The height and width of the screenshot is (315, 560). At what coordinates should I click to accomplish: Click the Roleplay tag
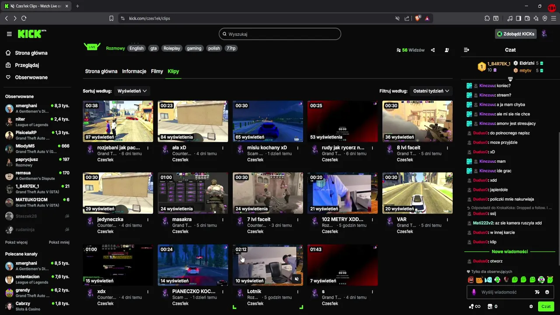click(172, 48)
